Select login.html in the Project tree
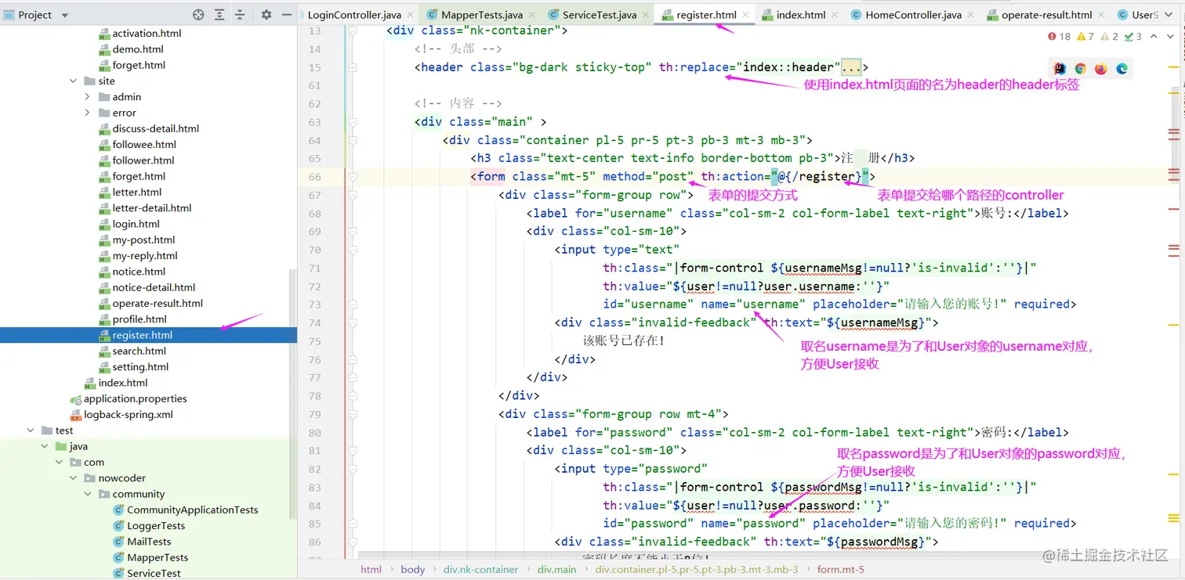Screen dimensions: 1185x580 [x=136, y=224]
